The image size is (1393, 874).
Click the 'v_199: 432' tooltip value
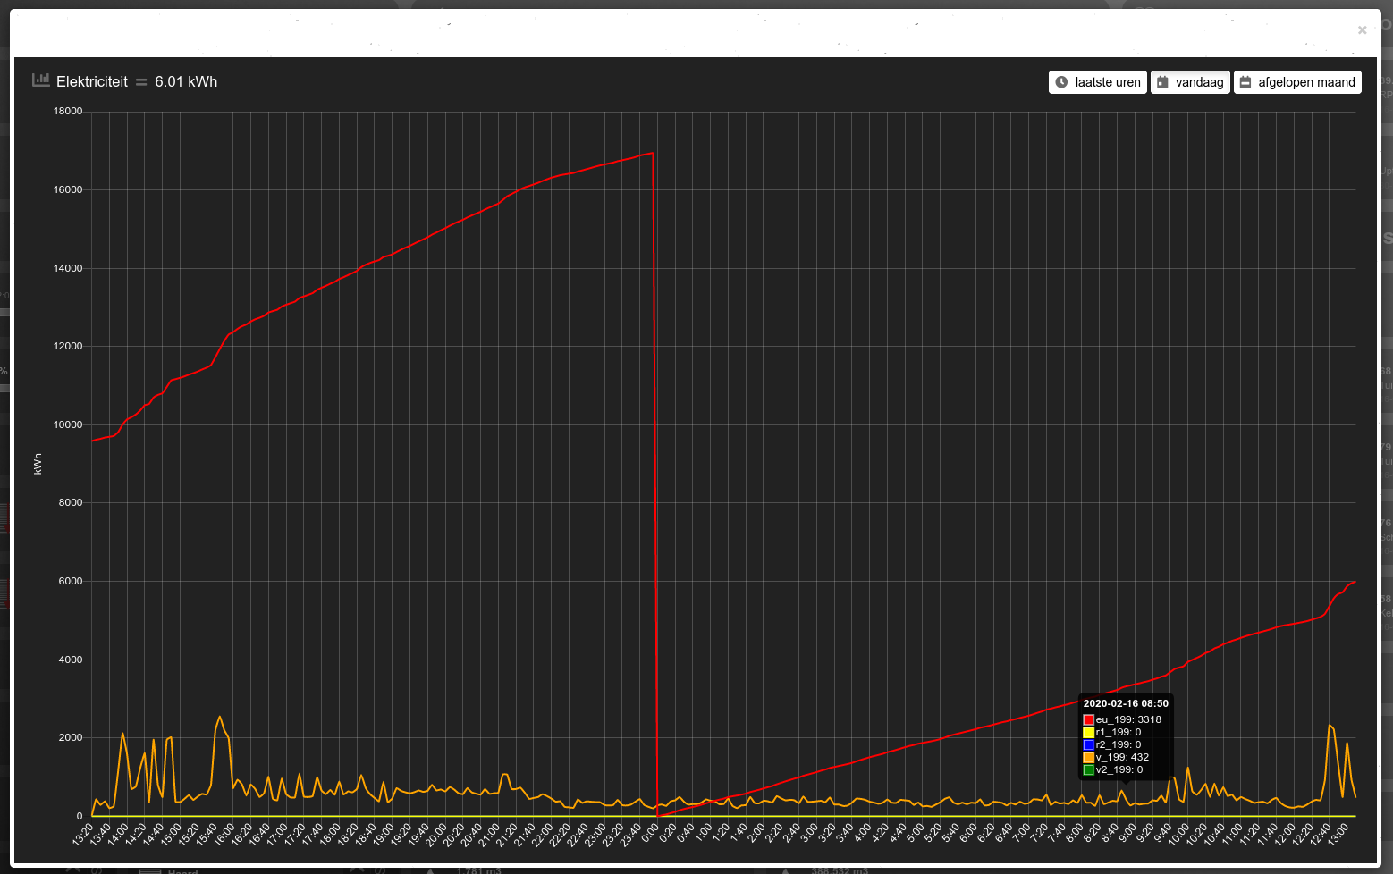tap(1123, 757)
